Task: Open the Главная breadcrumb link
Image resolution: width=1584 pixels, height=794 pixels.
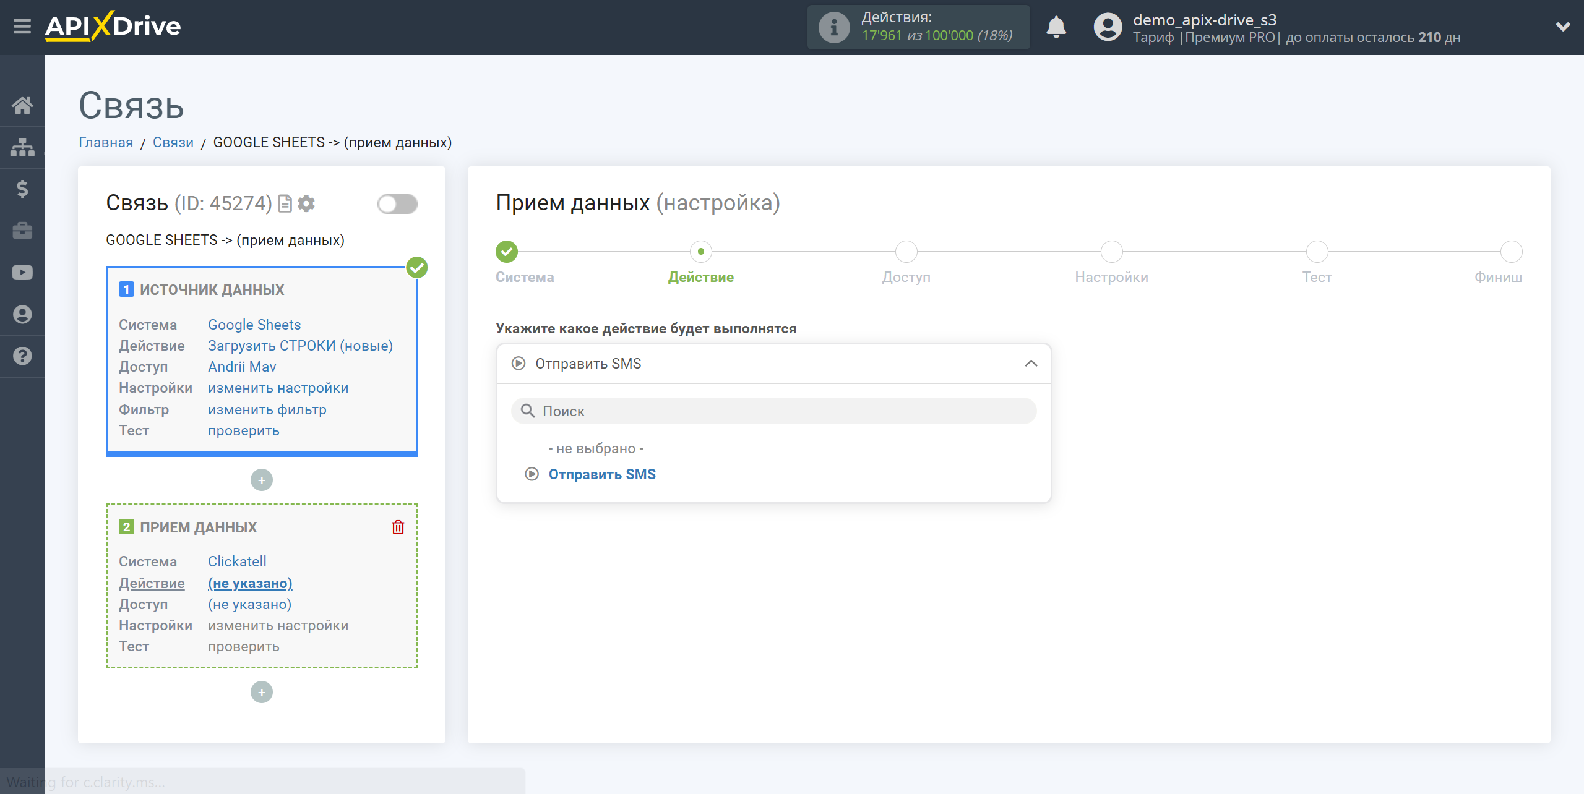Action: (106, 142)
